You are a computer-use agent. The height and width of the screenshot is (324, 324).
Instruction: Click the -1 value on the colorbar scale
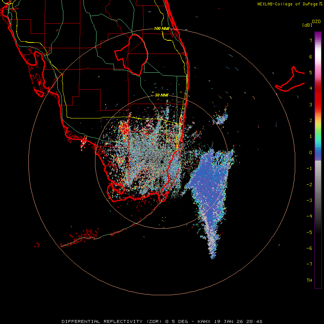tap(309, 168)
